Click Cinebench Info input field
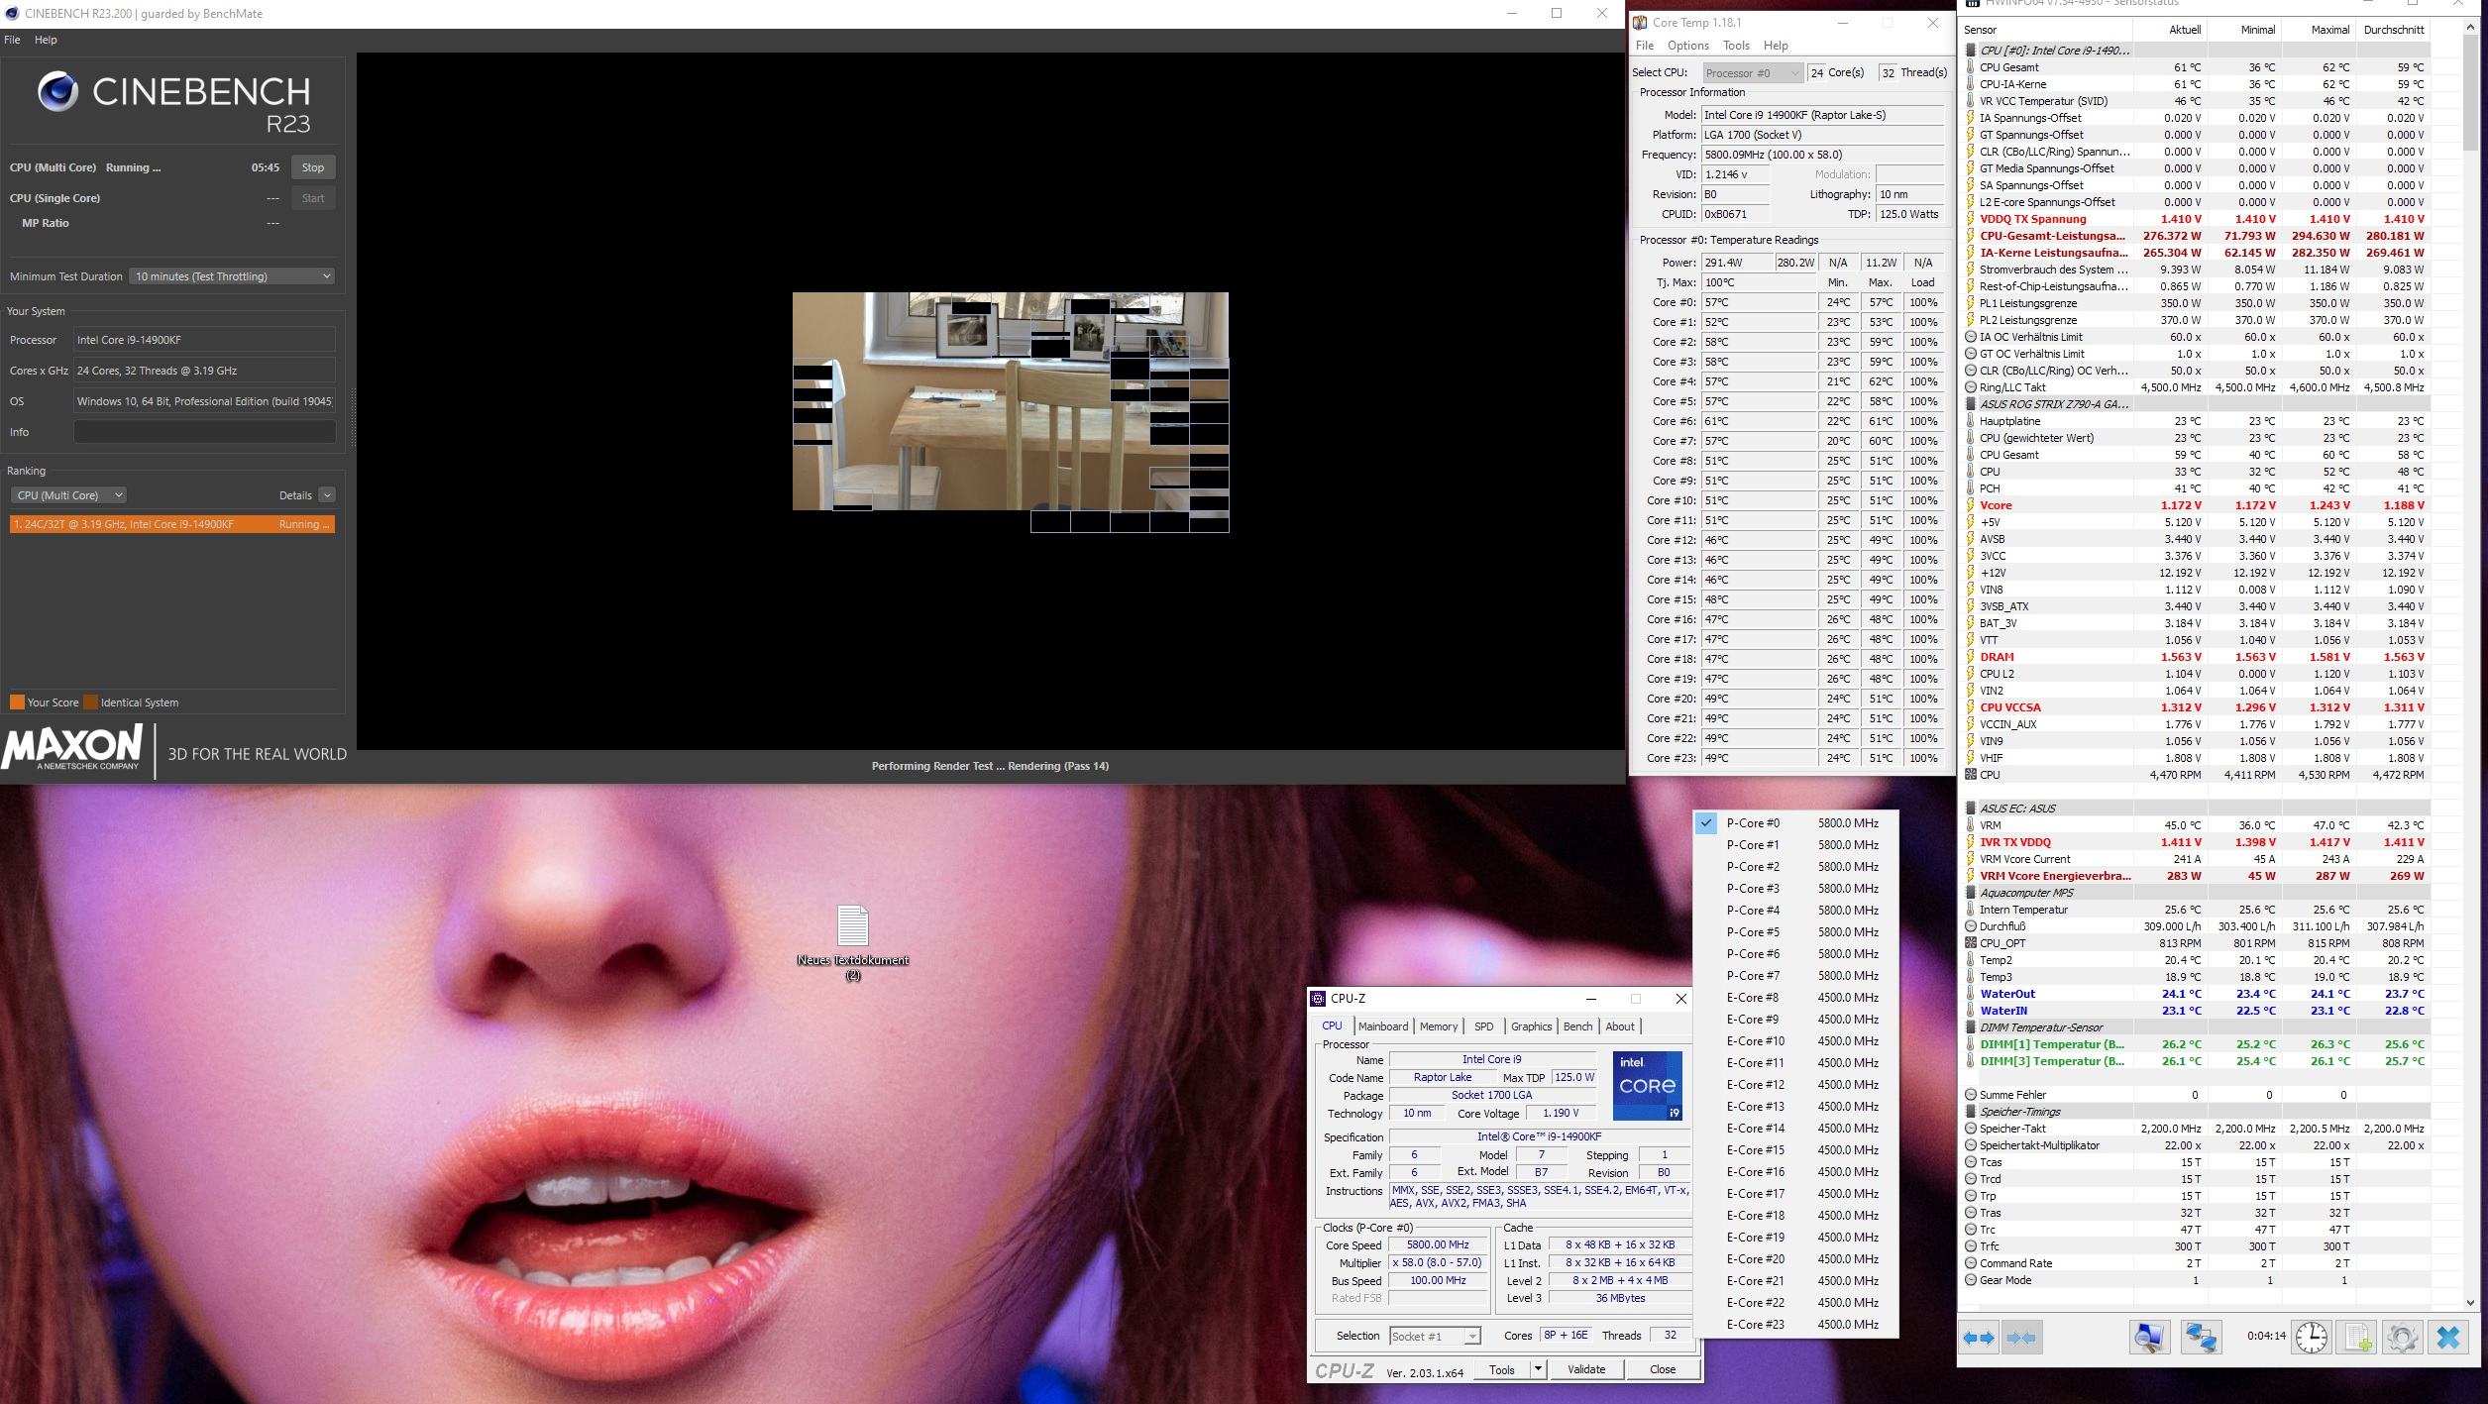The height and width of the screenshot is (1404, 2488). (x=204, y=432)
